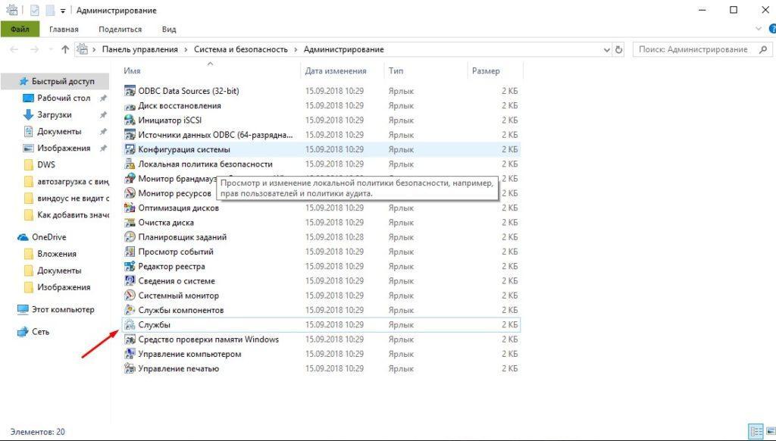
Task: Open the DWS folder in the sidebar
Action: pos(46,164)
